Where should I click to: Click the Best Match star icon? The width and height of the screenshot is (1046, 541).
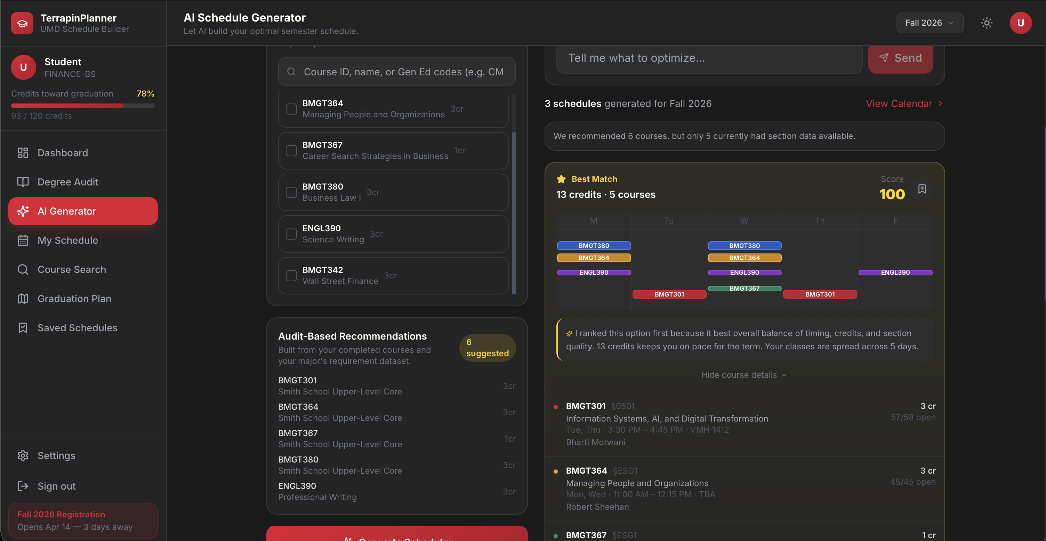[561, 179]
